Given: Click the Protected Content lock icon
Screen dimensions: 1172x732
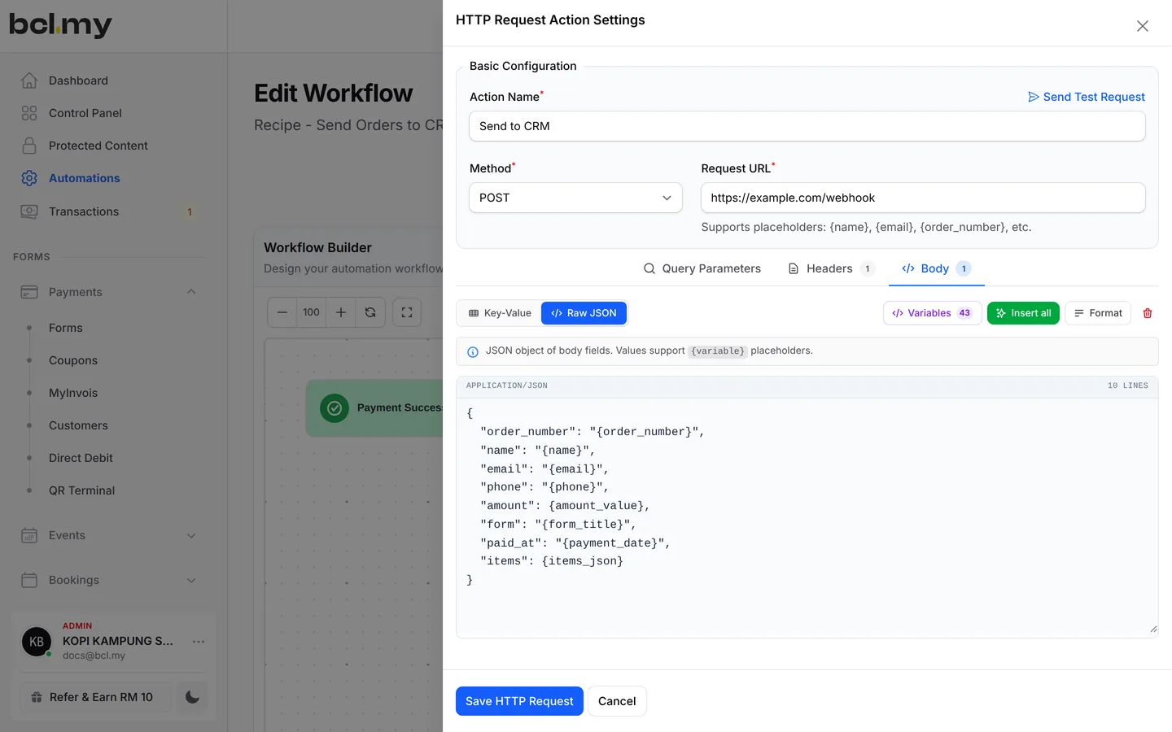Looking at the screenshot, I should 29,146.
